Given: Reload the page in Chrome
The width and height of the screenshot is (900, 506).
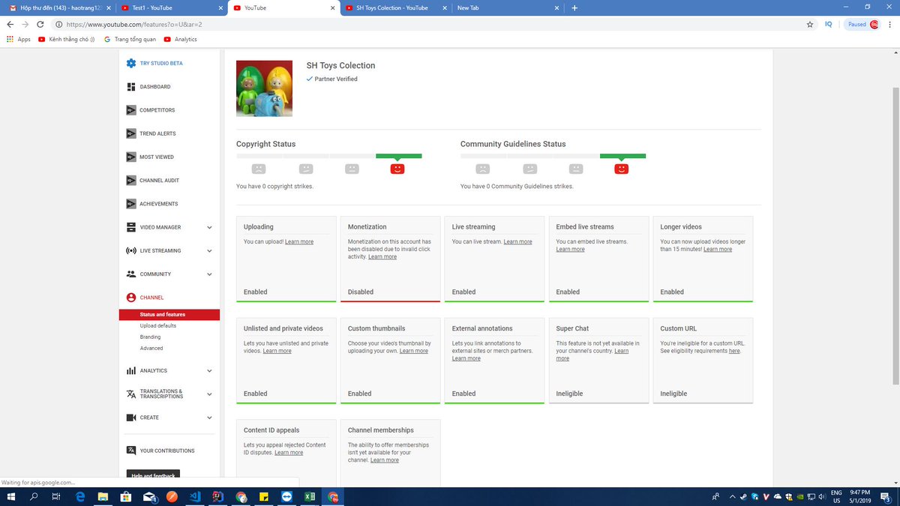Looking at the screenshot, I should (42, 24).
